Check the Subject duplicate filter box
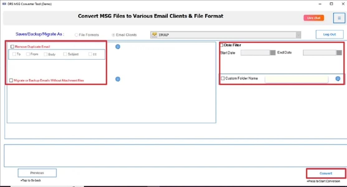Viewport: 347px width, 187px height. tap(65, 54)
